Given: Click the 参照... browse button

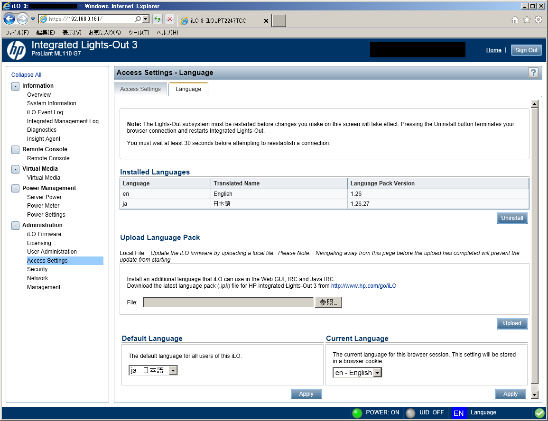Looking at the screenshot, I should pyautogui.click(x=328, y=302).
